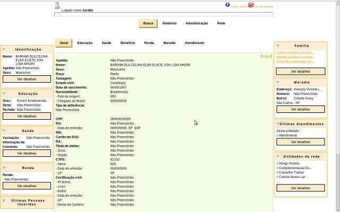Click São Carlos - SP in Moradia panel
The width and height of the screenshot is (340, 212).
tap(288, 103)
